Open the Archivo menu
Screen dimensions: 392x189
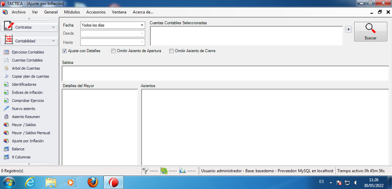pos(19,12)
